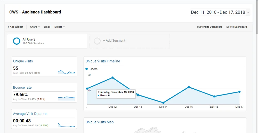Click the Bounce rate value 79.66%
The image size is (258, 133).
click(x=20, y=95)
